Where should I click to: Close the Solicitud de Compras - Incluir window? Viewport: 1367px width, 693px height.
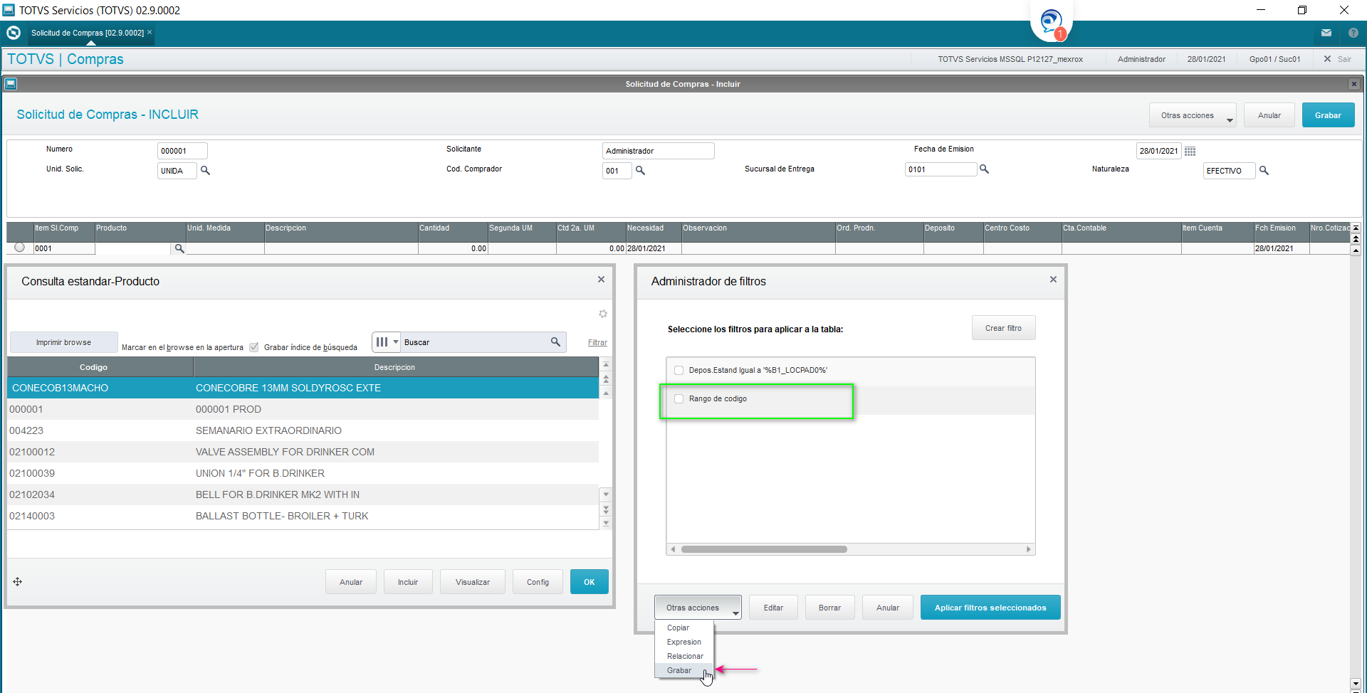tap(1353, 84)
